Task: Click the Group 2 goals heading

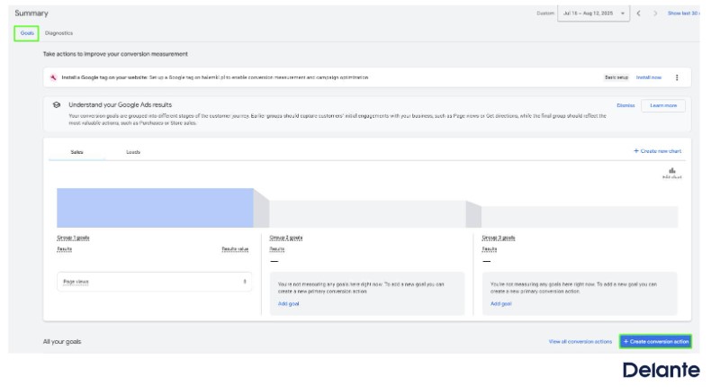Action: point(285,238)
